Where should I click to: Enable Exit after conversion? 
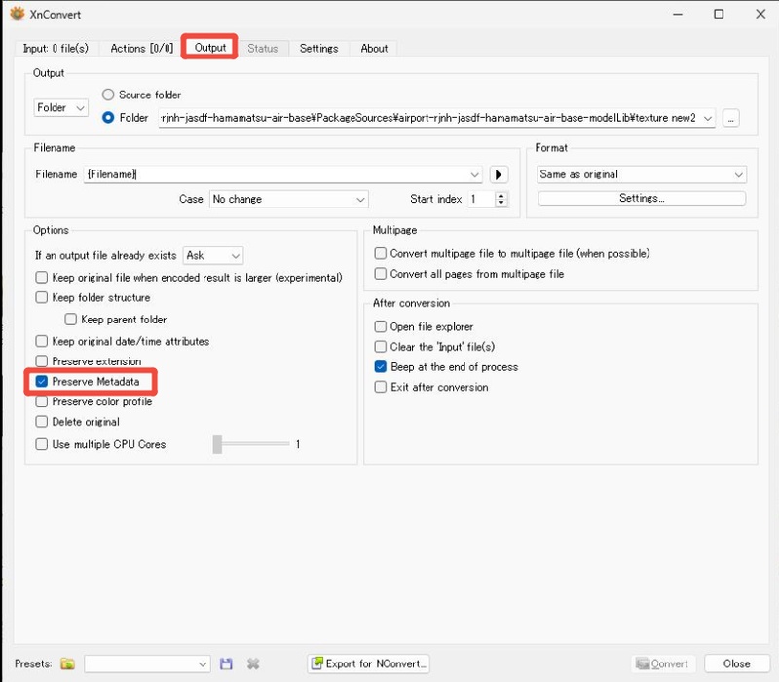click(380, 387)
